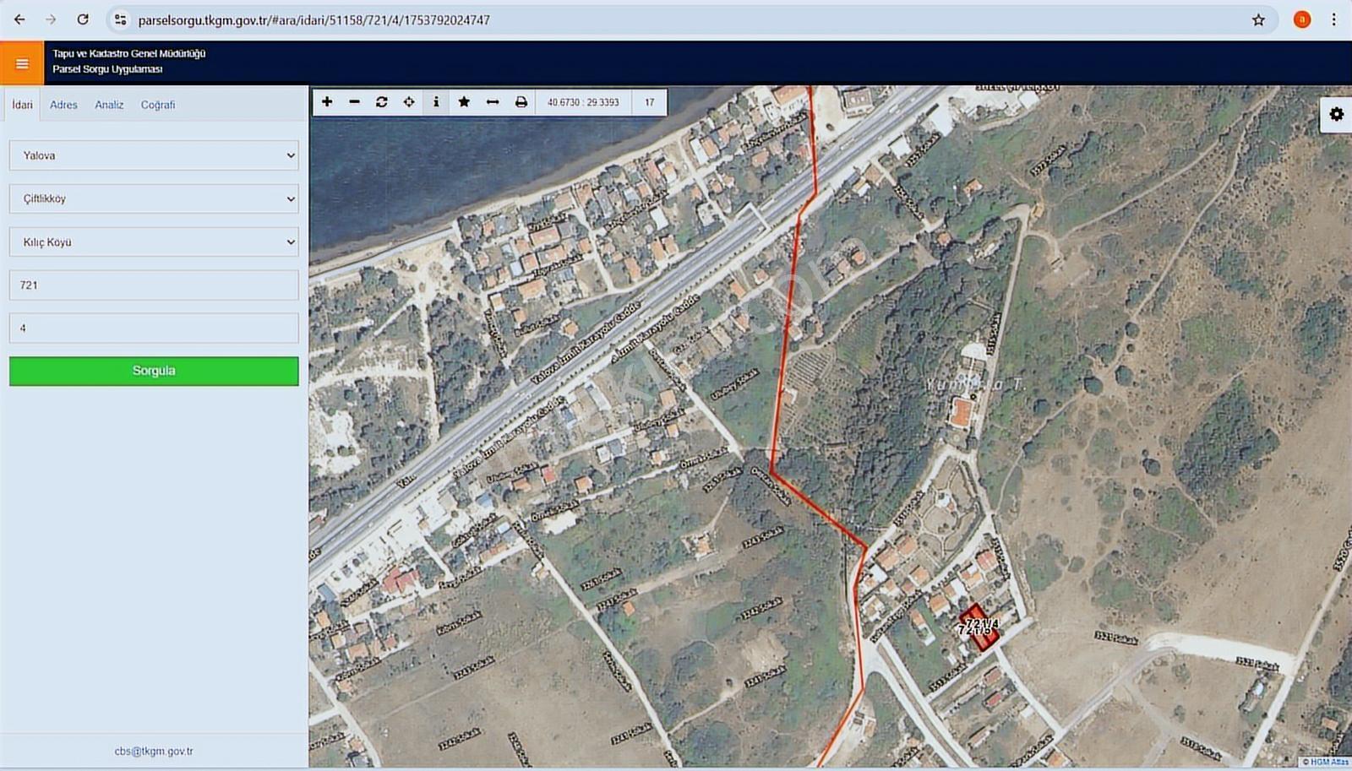Go forward with browser forward arrow
The width and height of the screenshot is (1352, 771).
(x=51, y=19)
